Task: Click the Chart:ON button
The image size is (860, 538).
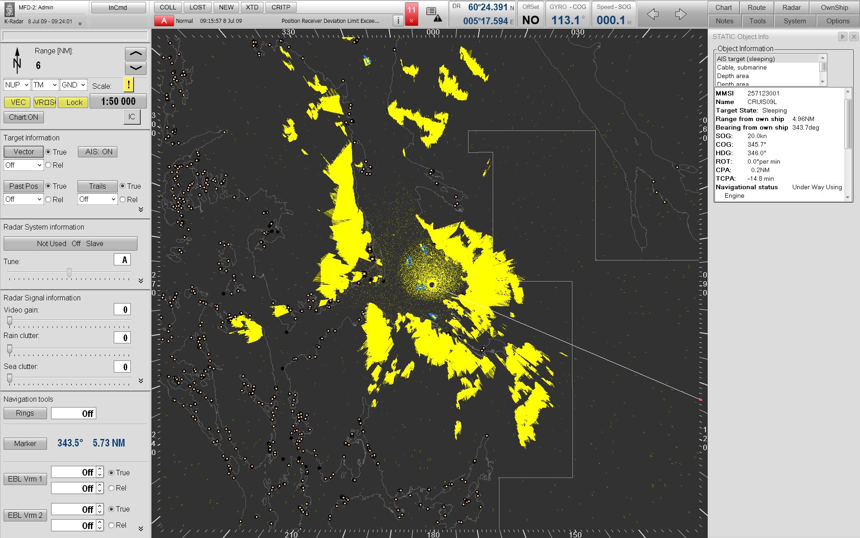Action: point(24,117)
